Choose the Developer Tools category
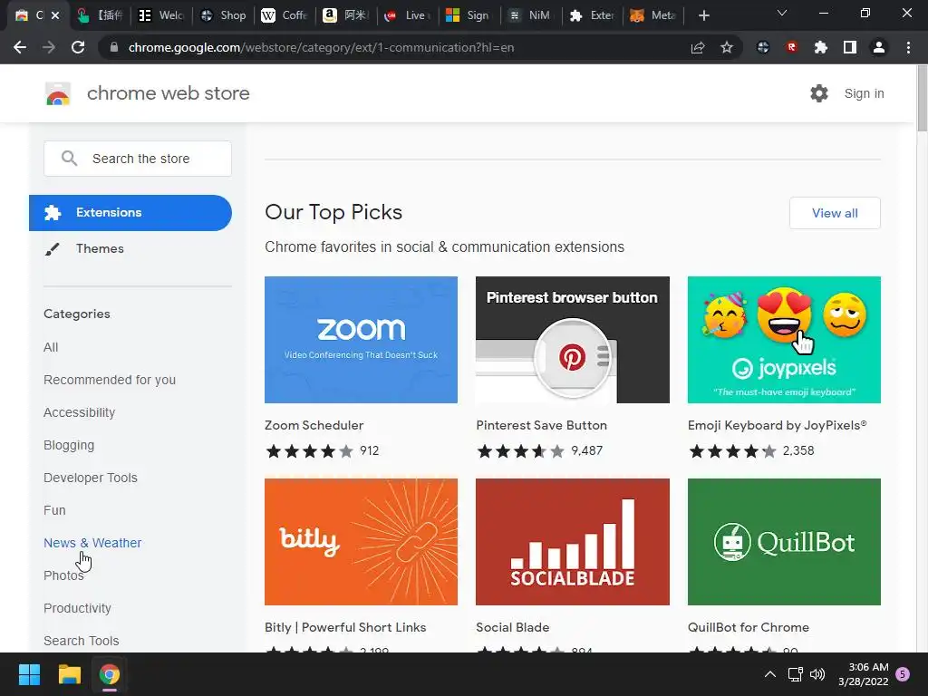 click(91, 478)
